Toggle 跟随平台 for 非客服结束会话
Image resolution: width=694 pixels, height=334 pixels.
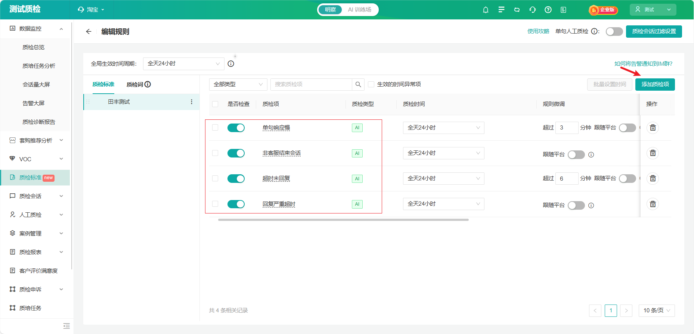[x=576, y=154]
